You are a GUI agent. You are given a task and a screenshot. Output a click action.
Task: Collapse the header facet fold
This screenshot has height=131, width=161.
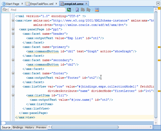(x=13, y=33)
